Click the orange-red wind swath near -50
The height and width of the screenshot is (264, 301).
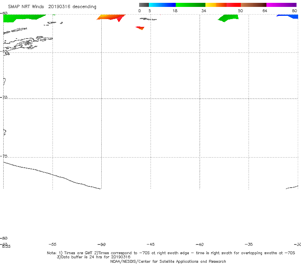click(x=111, y=17)
